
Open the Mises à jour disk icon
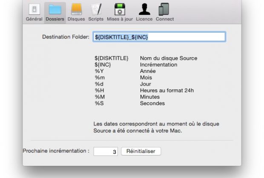pos(120,9)
